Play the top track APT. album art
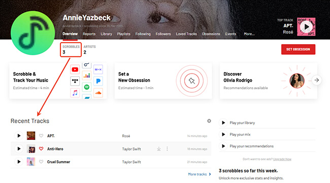330x183 pixels. (306, 27)
